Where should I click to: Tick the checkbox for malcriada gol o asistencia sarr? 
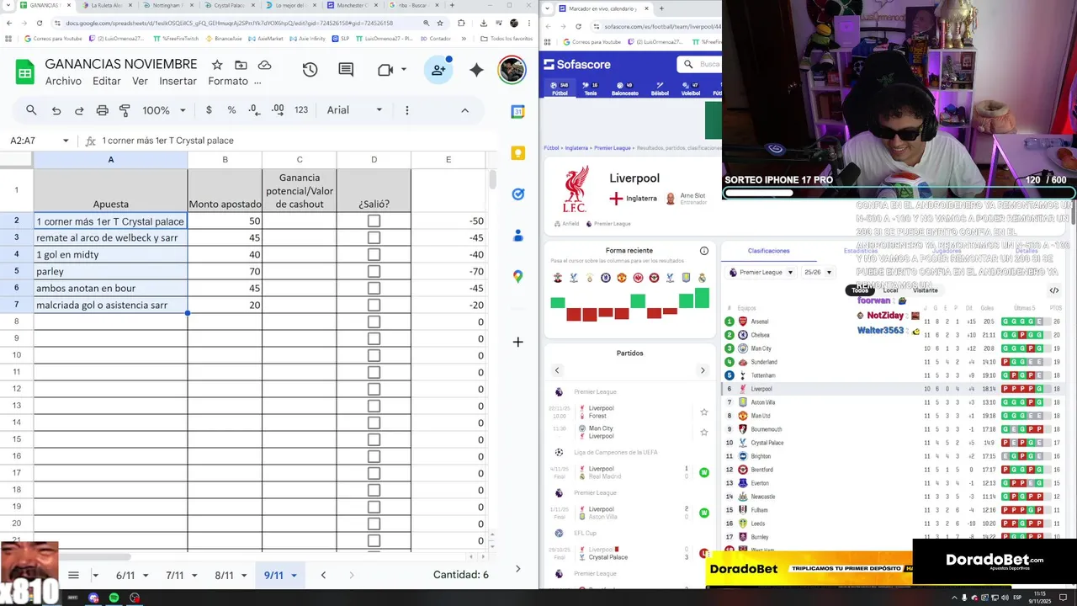[374, 306]
